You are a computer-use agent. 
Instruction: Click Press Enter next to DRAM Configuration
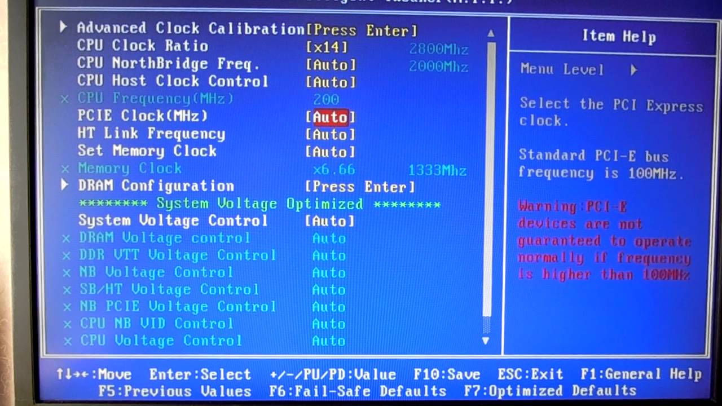click(360, 187)
